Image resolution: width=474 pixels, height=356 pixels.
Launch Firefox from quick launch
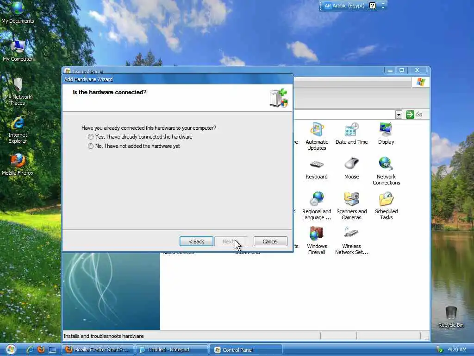(x=41, y=350)
